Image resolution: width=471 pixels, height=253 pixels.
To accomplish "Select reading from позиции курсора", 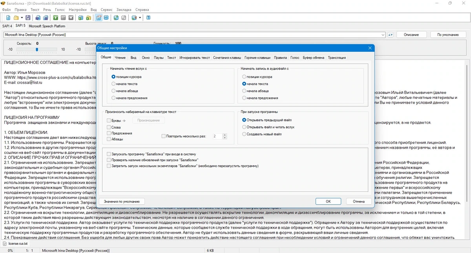I will (x=113, y=77).
